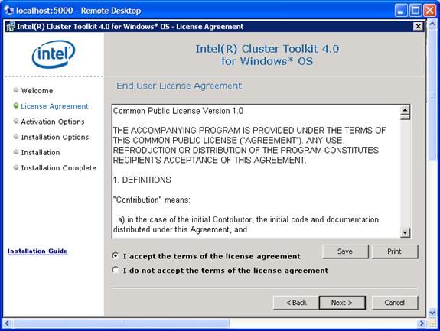This screenshot has width=440, height=331.
Task: Save the license agreement text
Action: [x=345, y=251]
